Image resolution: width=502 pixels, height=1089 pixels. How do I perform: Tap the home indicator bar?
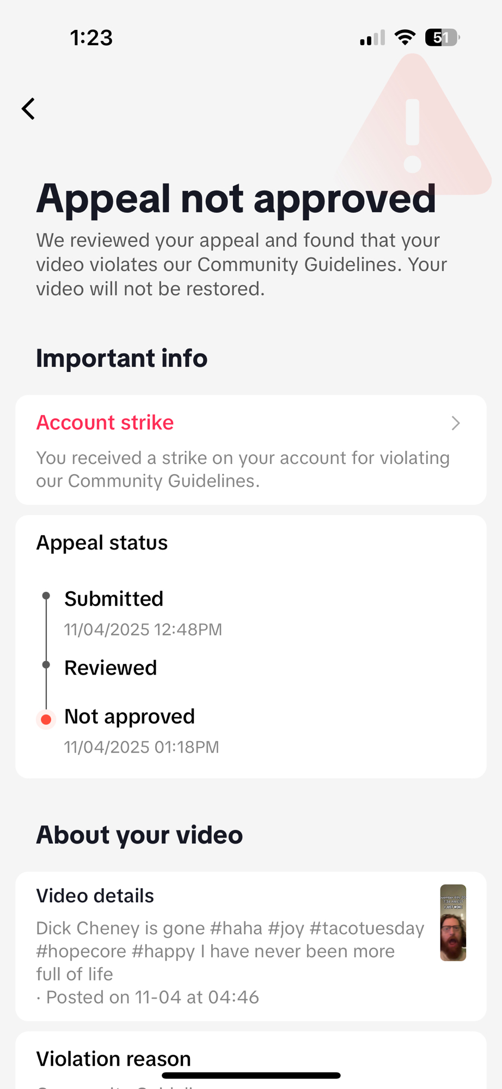[x=251, y=1075]
